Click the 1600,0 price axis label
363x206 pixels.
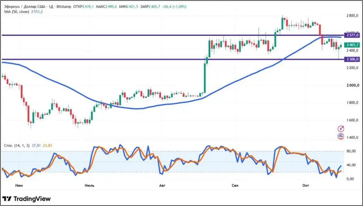(x=352, y=120)
